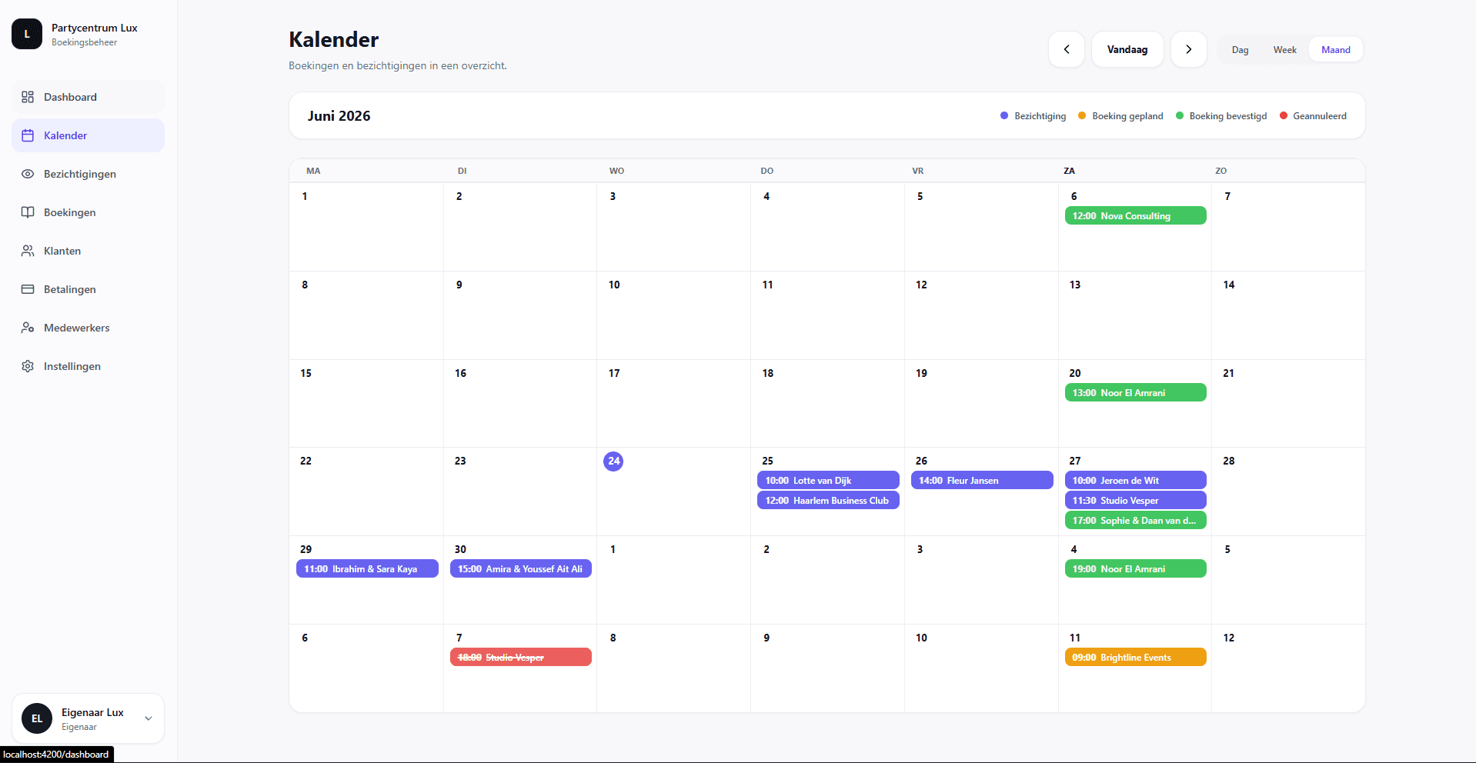Click the Medewerkers user-cog icon
This screenshot has width=1476, height=763.
pyautogui.click(x=28, y=328)
